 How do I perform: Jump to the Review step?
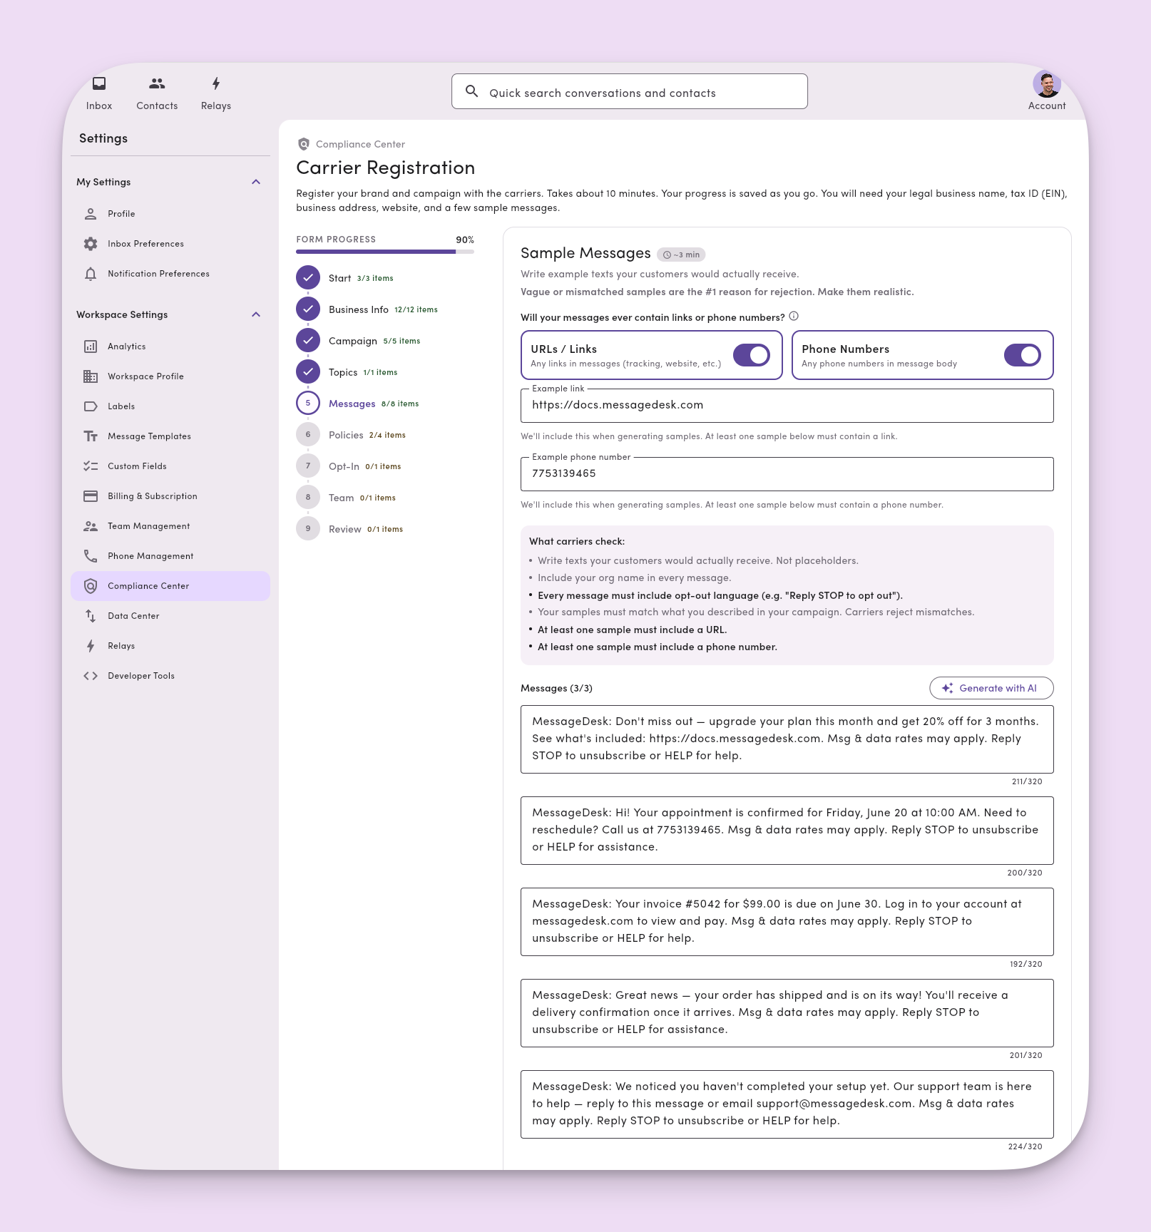350,529
